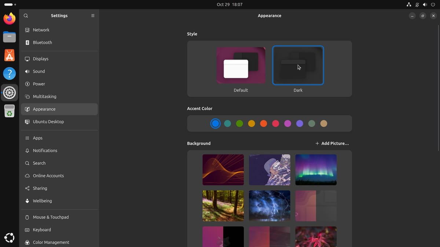Screen dimensions: 440x247
Task: Select the aurora borealis wallpaper
Action: pyautogui.click(x=316, y=170)
